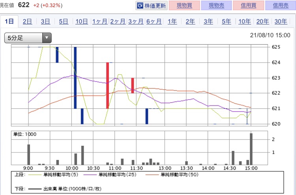Open the 現物買 order link
Viewport: 296px width, 195px height.
click(184, 6)
